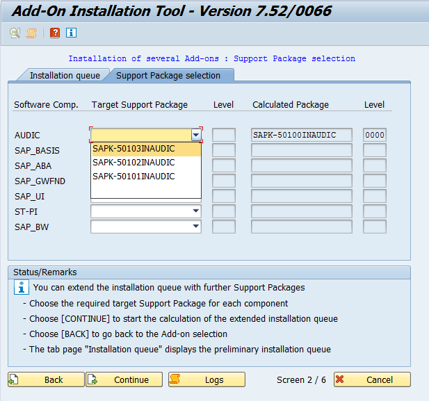This screenshot has height=401, width=429.
Task: Switch to the Installation queue tab
Action: pos(65,75)
